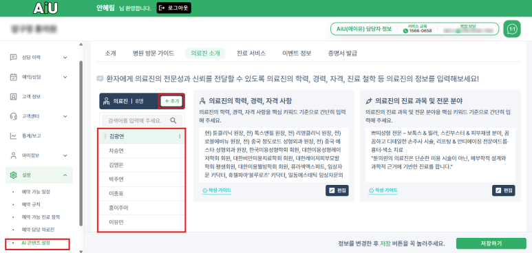Click the drag handle beside 김광연
Screen dimensions: 532x253
pos(105,136)
